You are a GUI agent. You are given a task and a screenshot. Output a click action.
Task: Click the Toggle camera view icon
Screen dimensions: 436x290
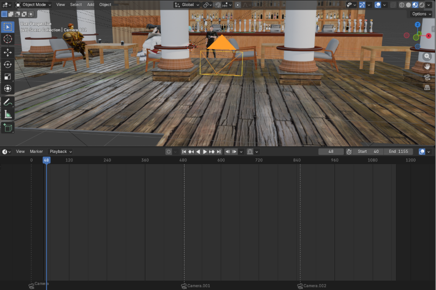[427, 77]
